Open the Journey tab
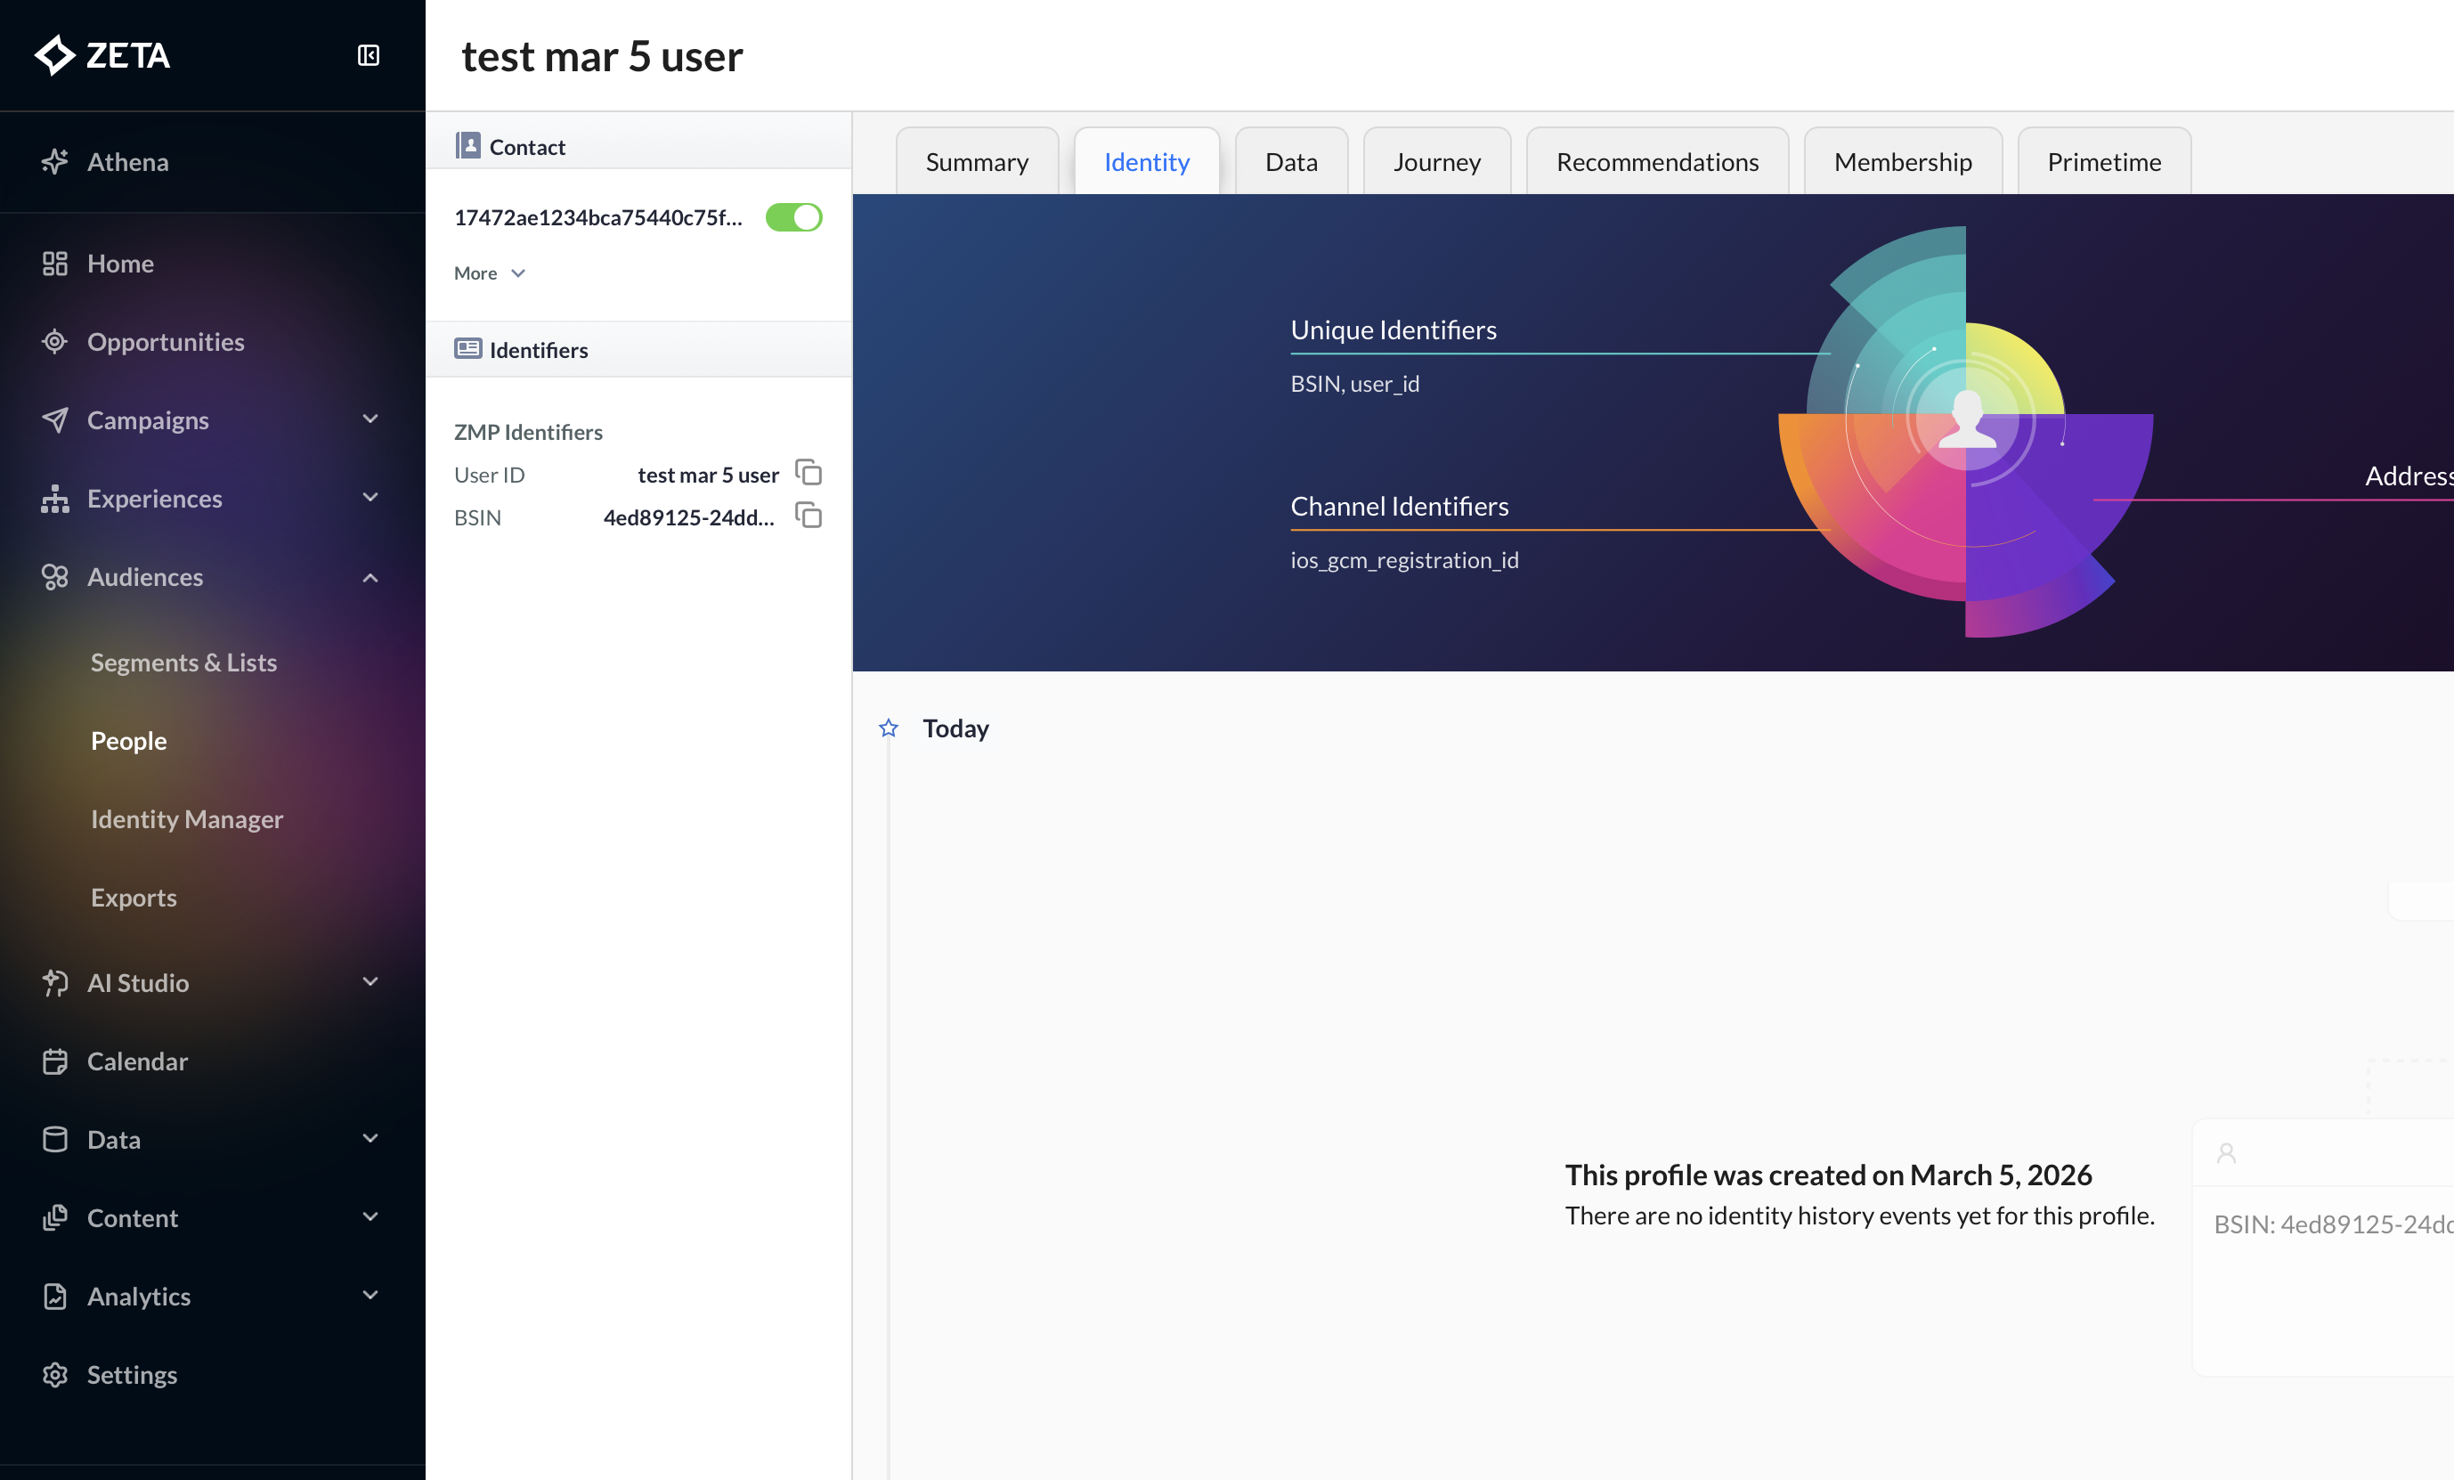Screen dimensions: 2454x1480 point(1436,162)
